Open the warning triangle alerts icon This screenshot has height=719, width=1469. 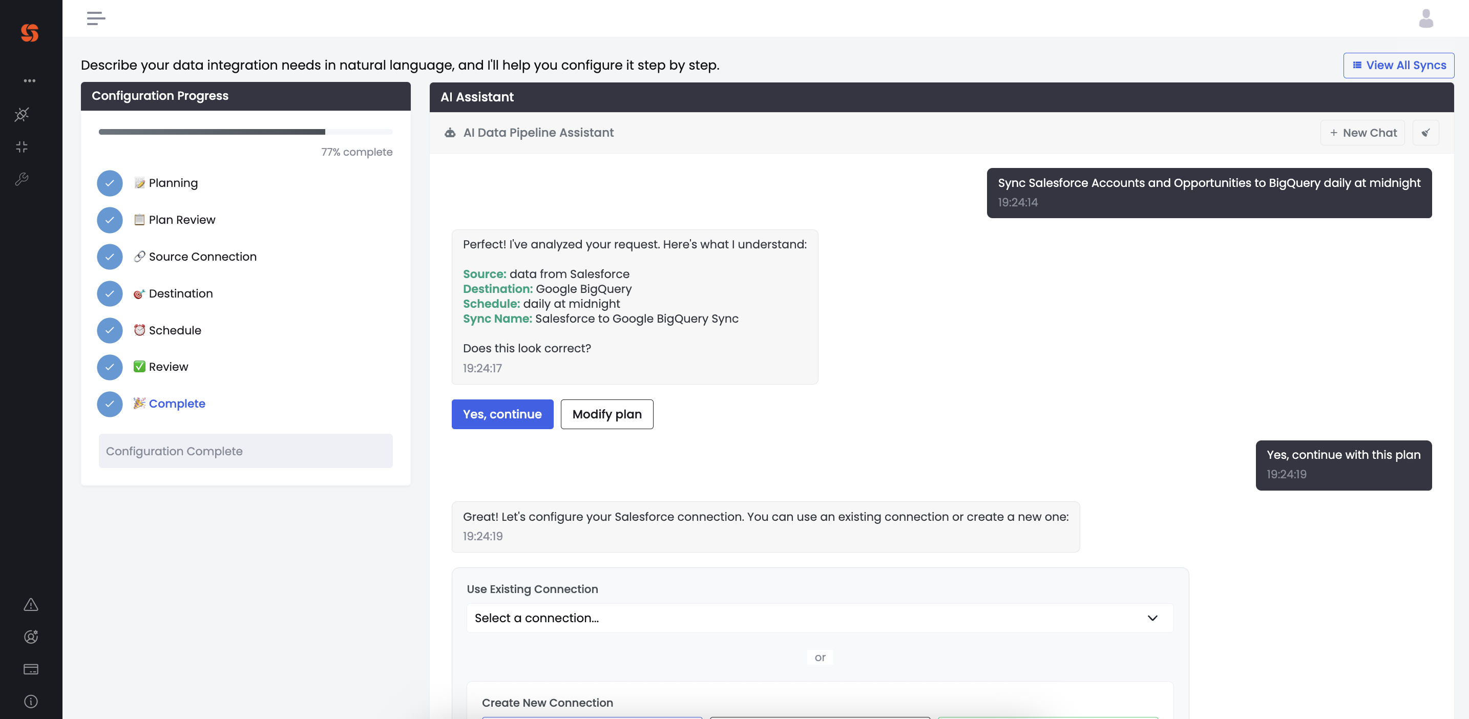(31, 604)
